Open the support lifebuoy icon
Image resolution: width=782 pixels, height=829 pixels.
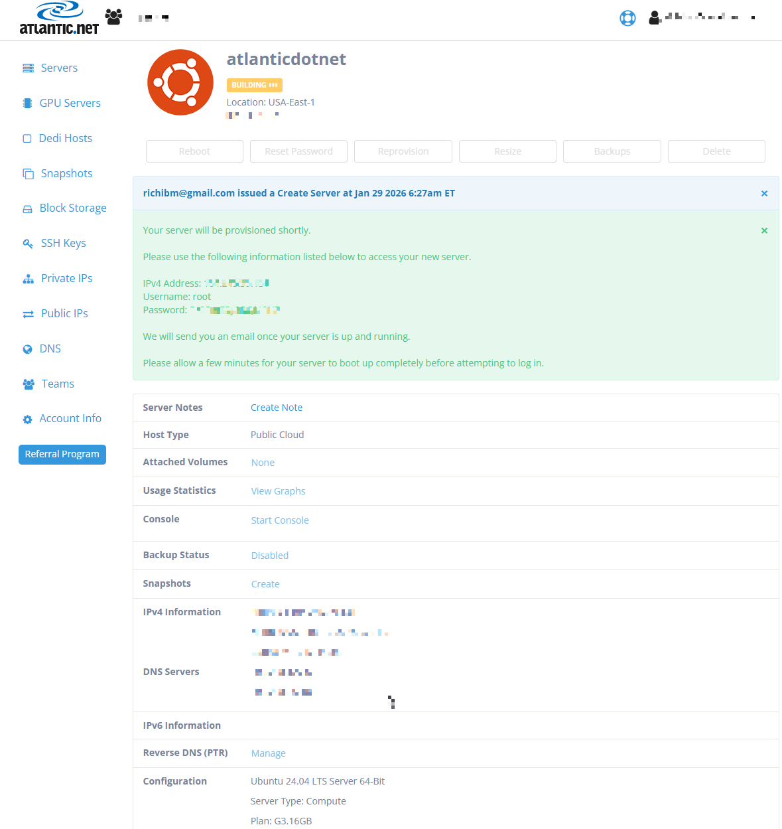click(x=627, y=18)
